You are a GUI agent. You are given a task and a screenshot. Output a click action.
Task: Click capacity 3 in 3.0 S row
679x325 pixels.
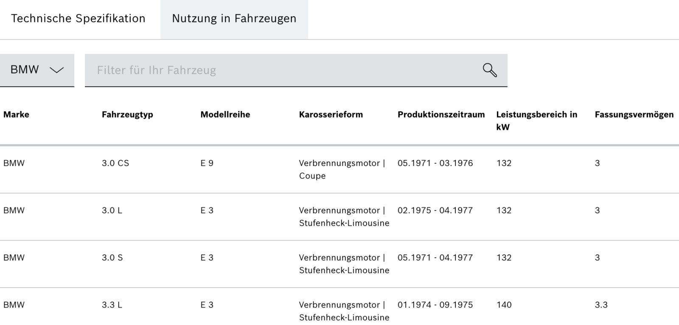point(597,258)
